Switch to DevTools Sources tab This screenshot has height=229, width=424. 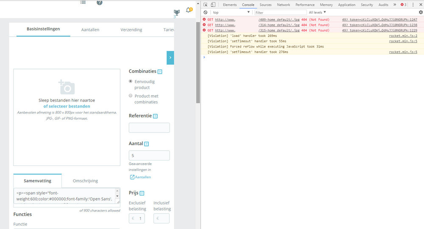[x=265, y=5]
